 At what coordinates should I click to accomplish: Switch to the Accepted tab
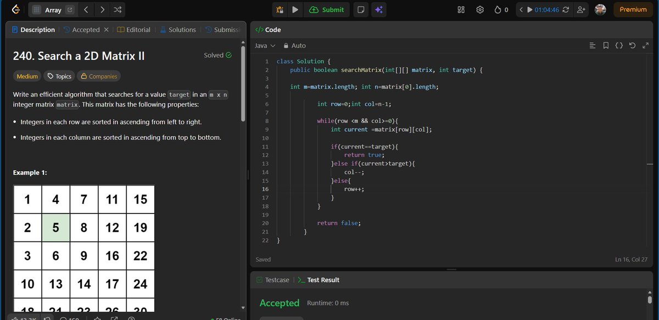tap(82, 30)
